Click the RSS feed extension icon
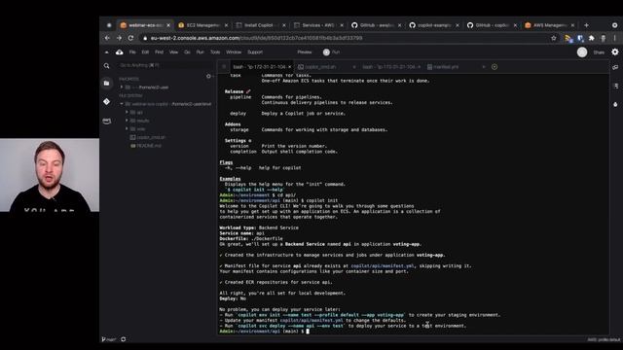 click(x=568, y=38)
